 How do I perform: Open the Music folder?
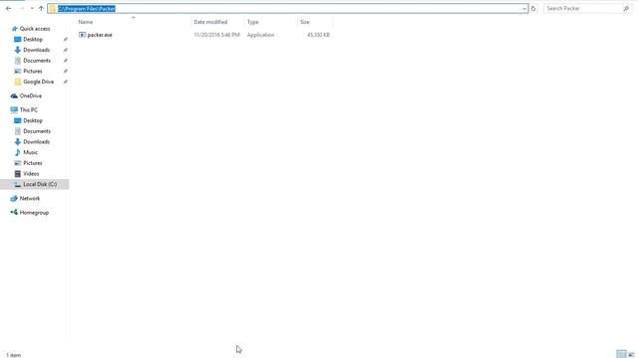click(30, 152)
